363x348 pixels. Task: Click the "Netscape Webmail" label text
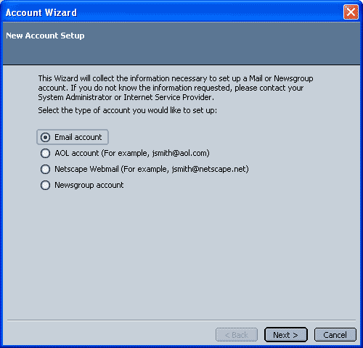(x=86, y=169)
